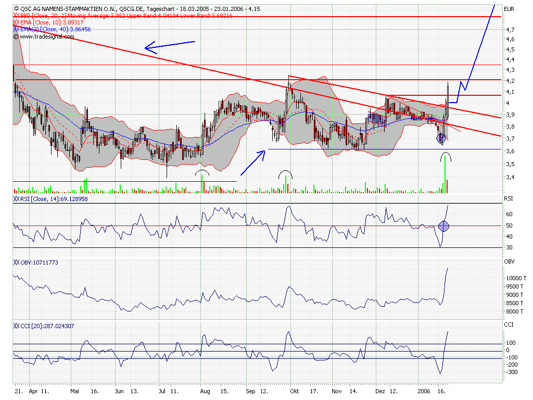The height and width of the screenshot is (400, 533).
Task: Click the 4,6 price axis value
Action: coord(510,40)
